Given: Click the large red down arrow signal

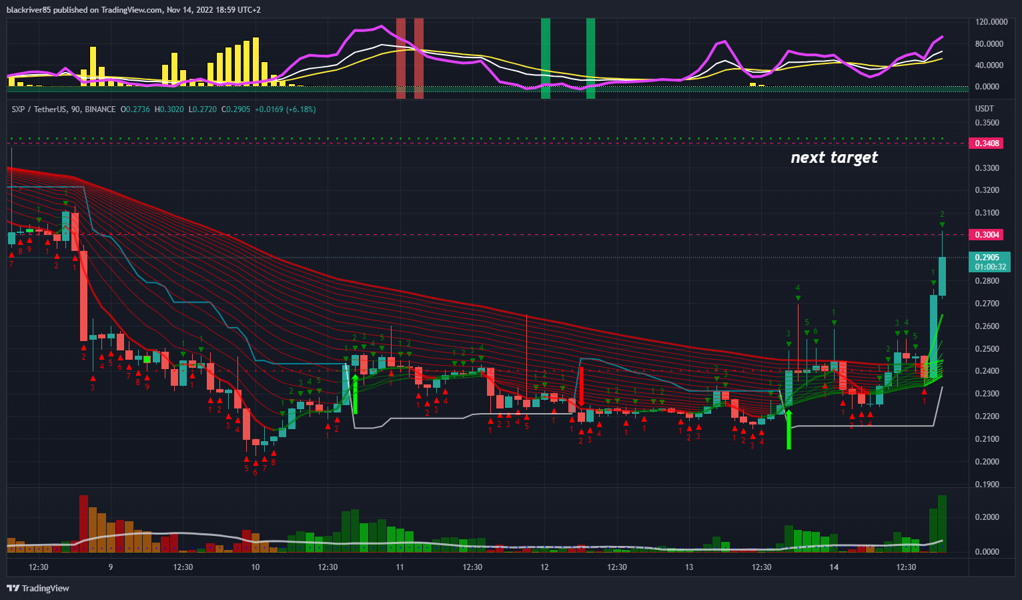Looking at the screenshot, I should (581, 386).
